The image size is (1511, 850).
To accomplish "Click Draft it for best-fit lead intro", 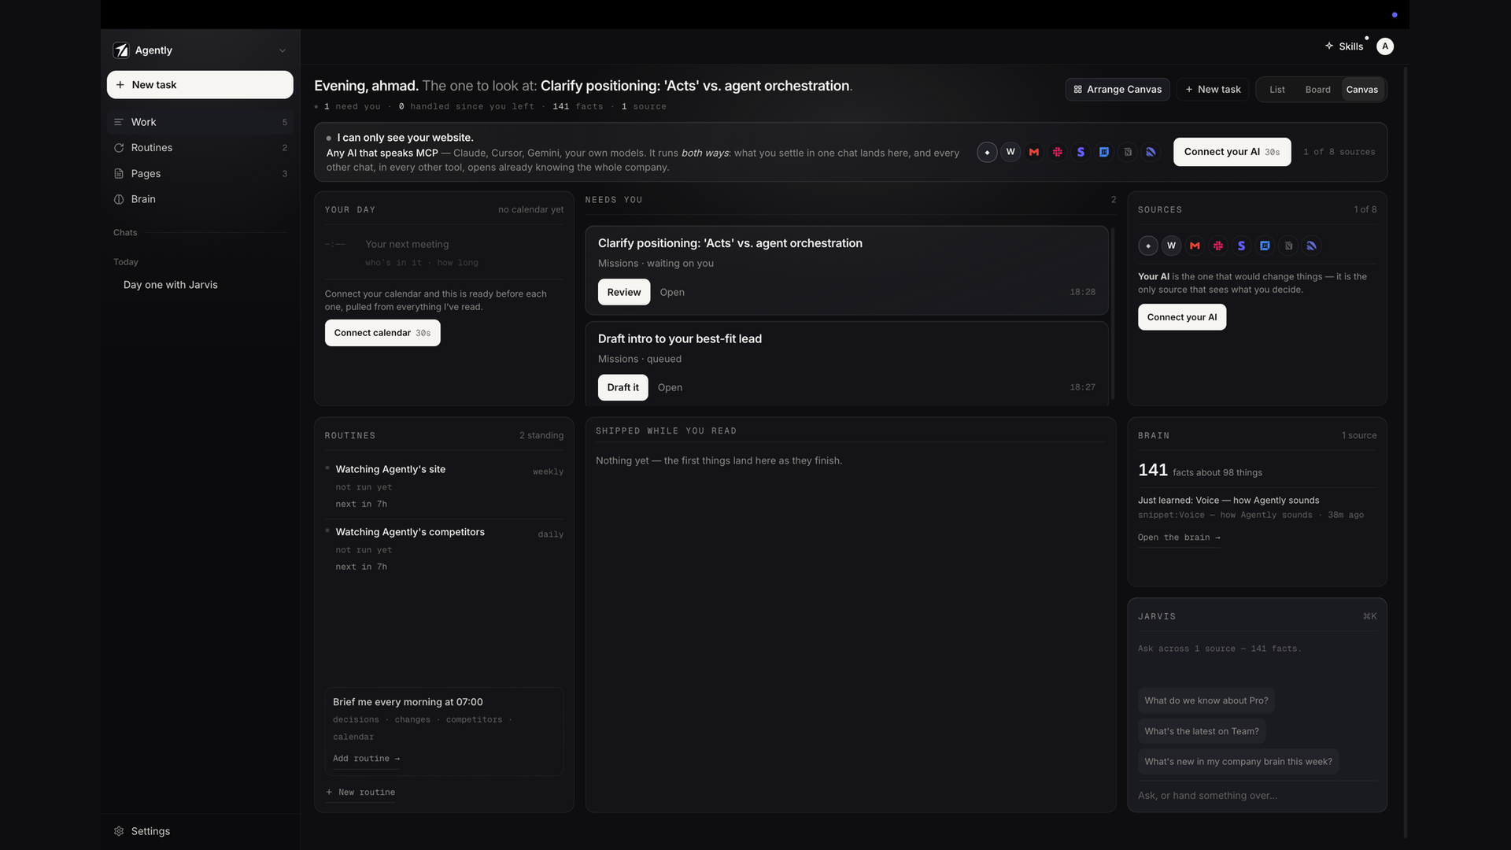I will click(x=623, y=387).
